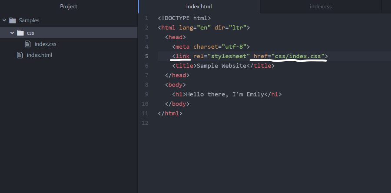Select the css folder name in tree

pyautogui.click(x=30, y=33)
